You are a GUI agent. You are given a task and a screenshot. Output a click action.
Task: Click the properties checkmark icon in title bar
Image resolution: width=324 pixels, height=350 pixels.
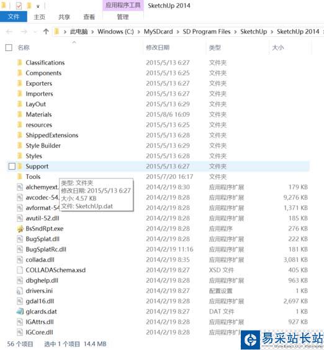point(19,6)
